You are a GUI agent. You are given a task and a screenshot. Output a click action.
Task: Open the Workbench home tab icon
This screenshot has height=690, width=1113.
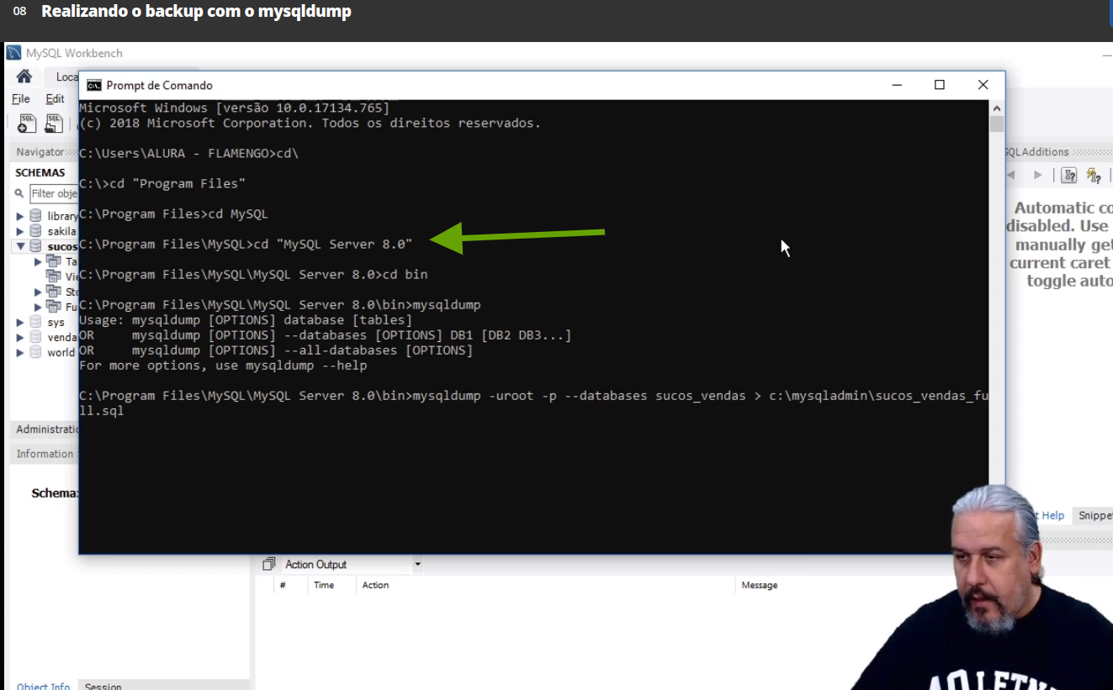pos(24,76)
